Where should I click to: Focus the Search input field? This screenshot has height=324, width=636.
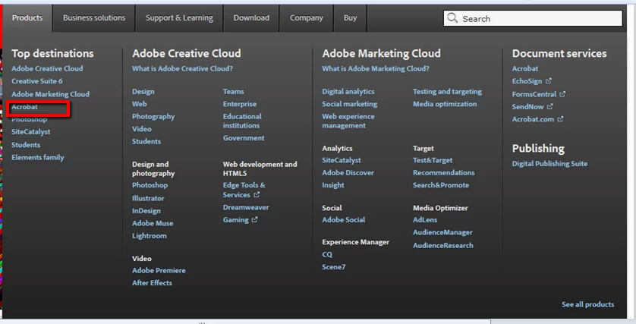tap(533, 18)
